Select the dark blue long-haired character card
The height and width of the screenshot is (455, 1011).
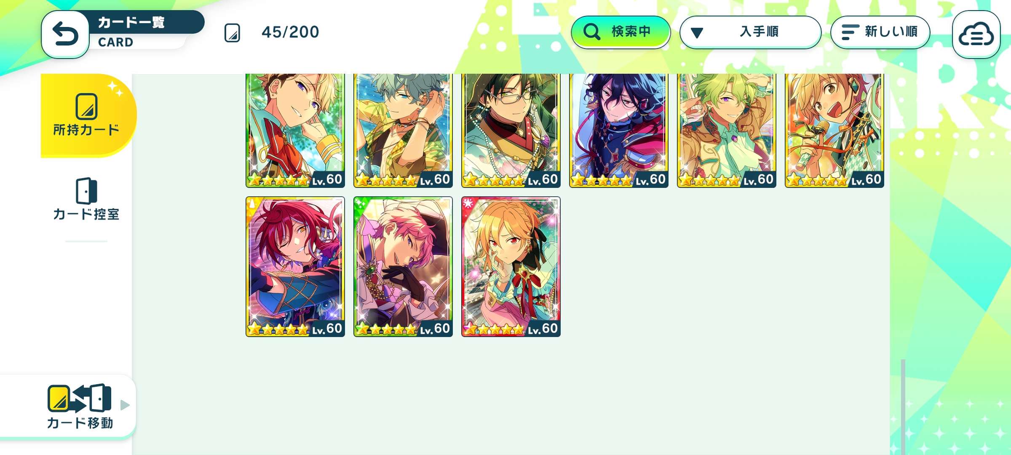click(619, 131)
